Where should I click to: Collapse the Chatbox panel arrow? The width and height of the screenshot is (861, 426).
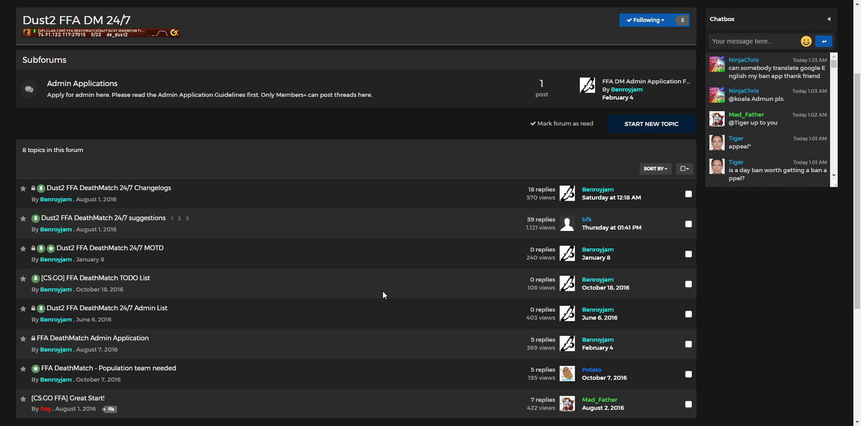point(829,19)
